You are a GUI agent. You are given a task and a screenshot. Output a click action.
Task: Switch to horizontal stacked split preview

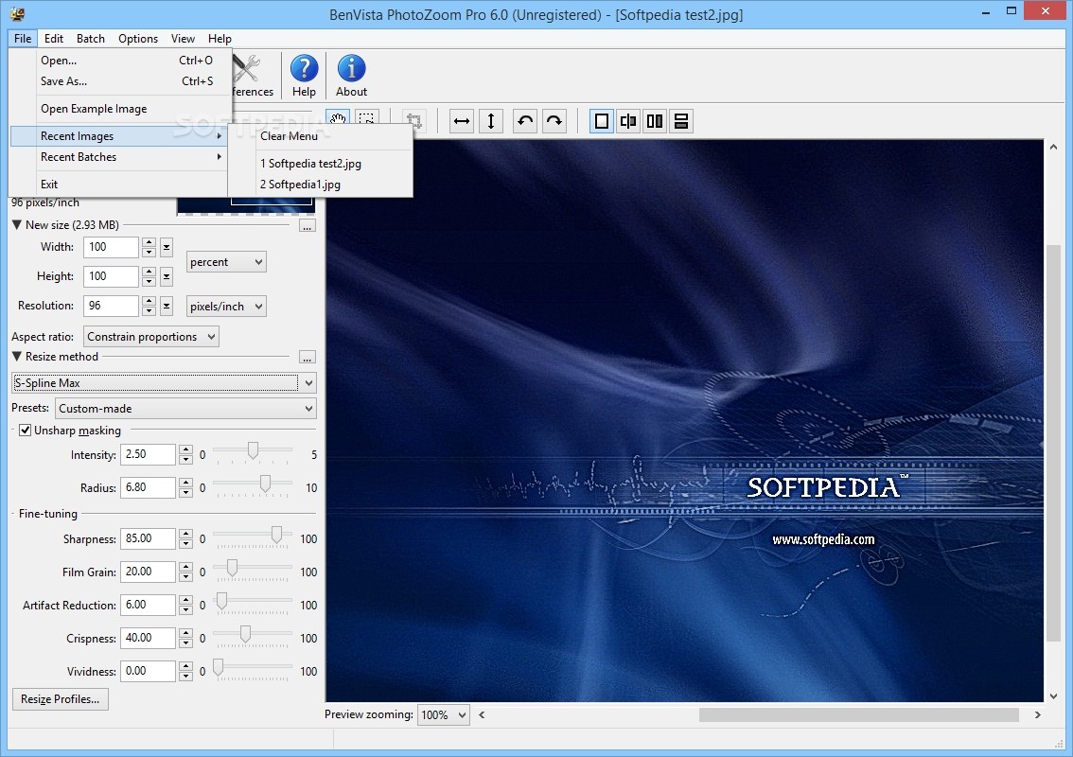click(x=681, y=122)
